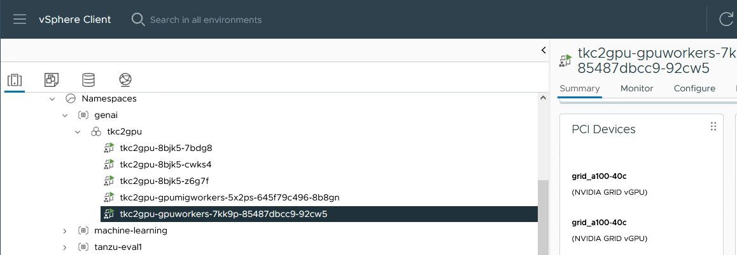Select the tkc2gpu-gpumigworkers VM in tree
Screen dimensions: 737x255
tap(229, 197)
